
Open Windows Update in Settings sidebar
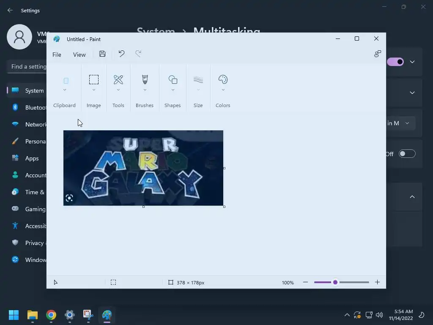point(27,259)
